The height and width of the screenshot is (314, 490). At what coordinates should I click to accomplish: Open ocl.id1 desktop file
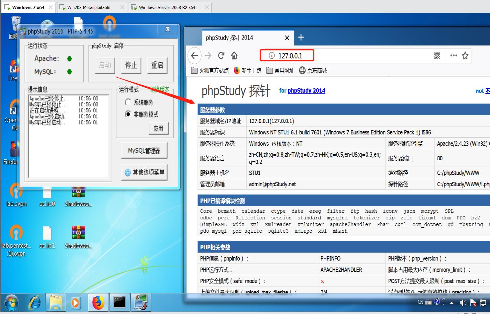click(x=47, y=237)
